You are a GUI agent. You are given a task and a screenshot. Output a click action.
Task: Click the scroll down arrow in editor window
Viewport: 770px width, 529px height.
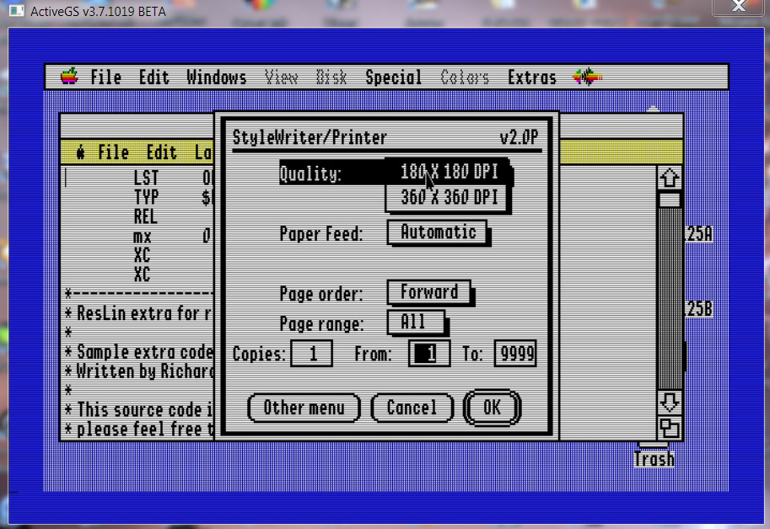click(670, 403)
